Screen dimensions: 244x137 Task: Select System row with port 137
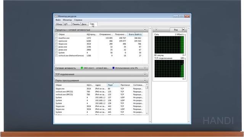pos(100,97)
